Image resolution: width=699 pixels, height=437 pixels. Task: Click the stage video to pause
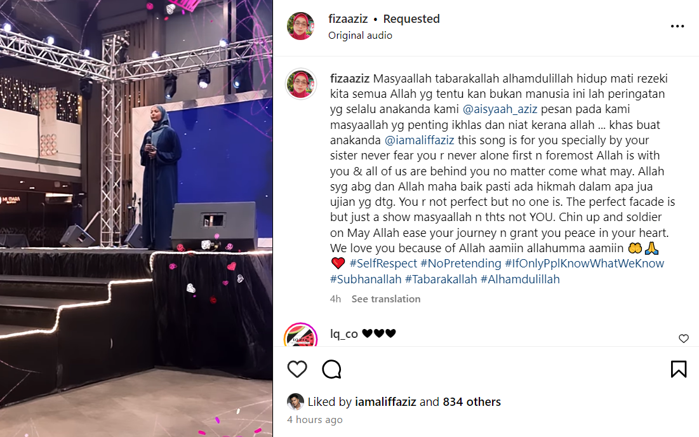[x=136, y=218]
